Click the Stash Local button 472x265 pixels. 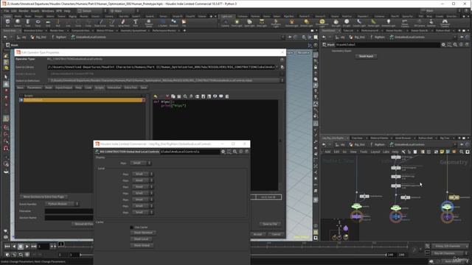141,239
